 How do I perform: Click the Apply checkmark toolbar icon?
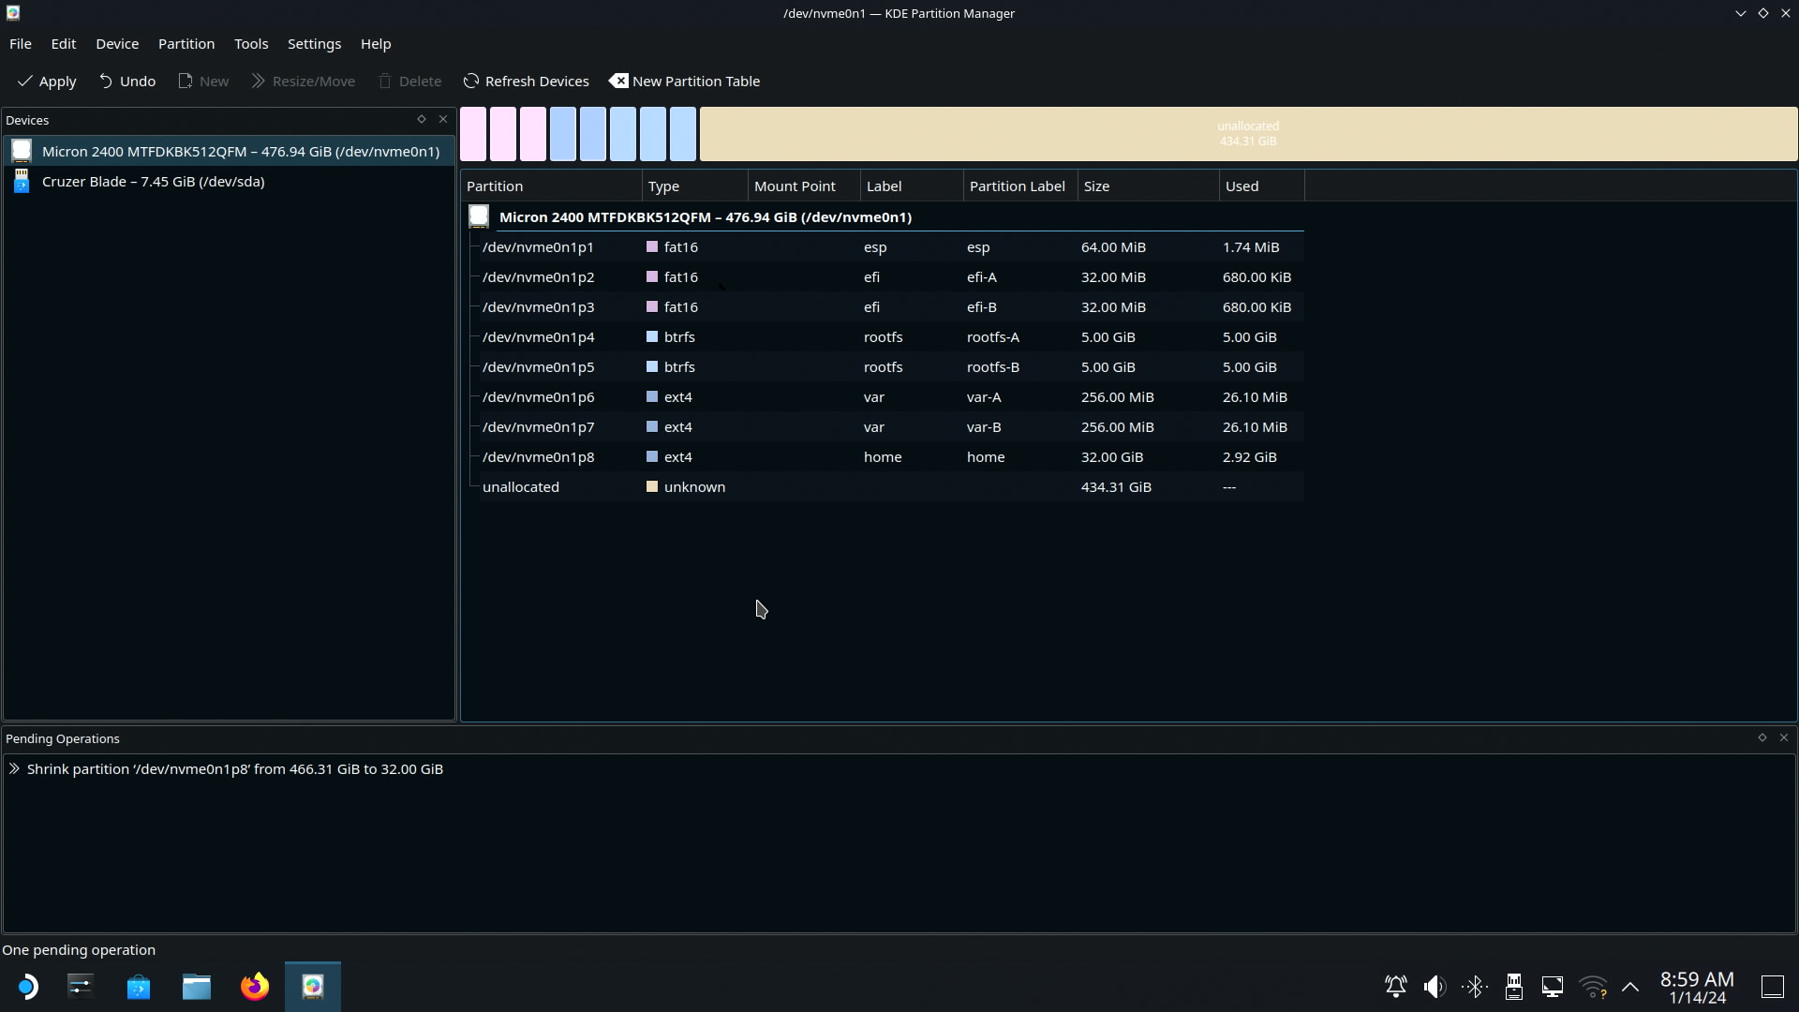coord(25,82)
